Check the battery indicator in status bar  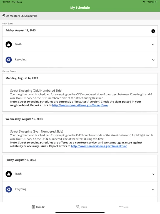(156, 2)
